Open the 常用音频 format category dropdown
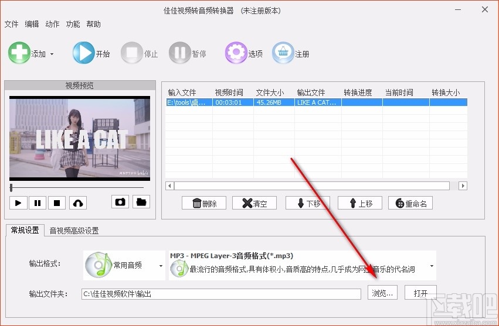 (124, 265)
